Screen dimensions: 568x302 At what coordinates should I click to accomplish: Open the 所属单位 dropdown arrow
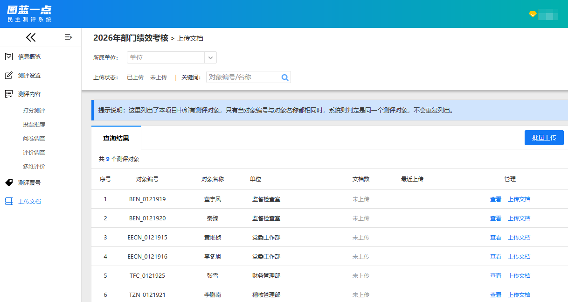click(211, 57)
